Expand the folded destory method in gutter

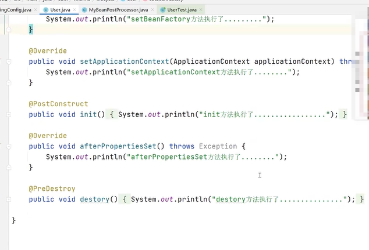(x=9, y=200)
